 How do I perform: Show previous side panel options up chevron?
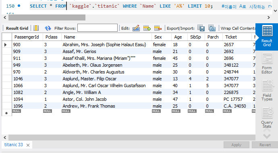point(267,130)
